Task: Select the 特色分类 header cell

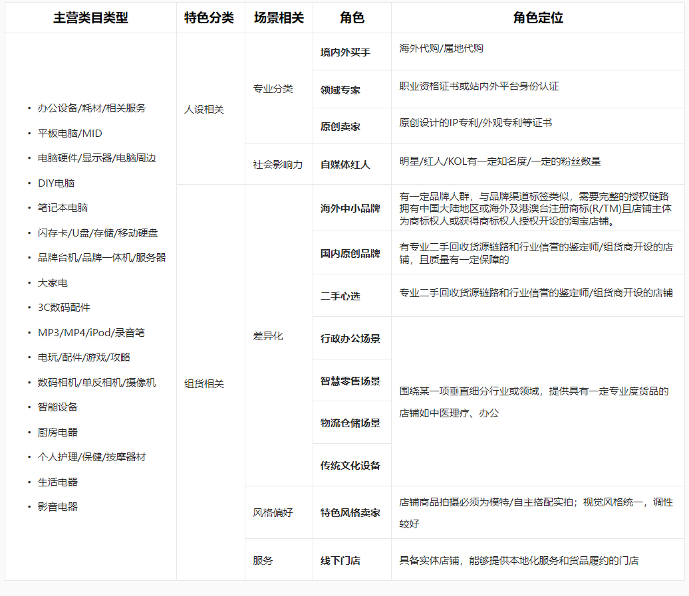Action: tap(209, 18)
